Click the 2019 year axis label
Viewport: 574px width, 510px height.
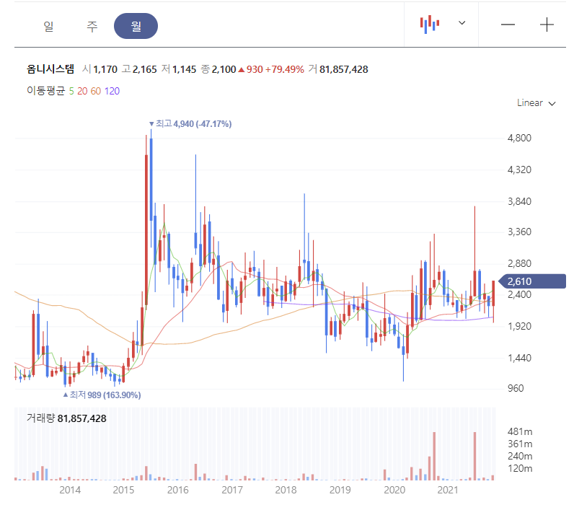[x=340, y=490]
